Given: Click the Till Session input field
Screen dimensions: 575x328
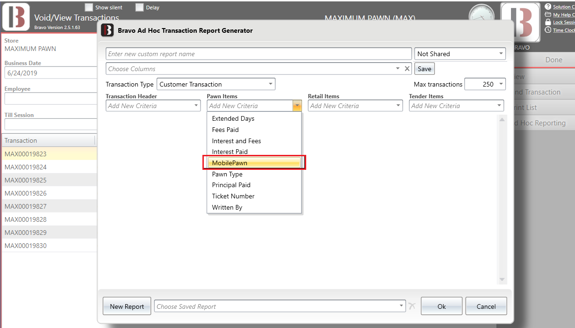Looking at the screenshot, I should (x=50, y=124).
